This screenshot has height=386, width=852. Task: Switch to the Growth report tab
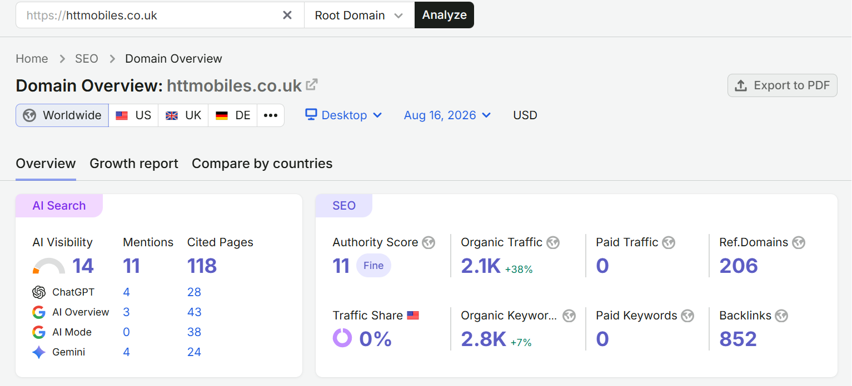[134, 164]
